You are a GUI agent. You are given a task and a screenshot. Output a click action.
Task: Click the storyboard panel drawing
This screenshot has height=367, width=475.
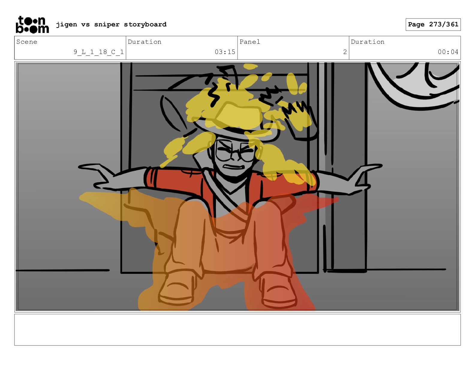pyautogui.click(x=237, y=186)
